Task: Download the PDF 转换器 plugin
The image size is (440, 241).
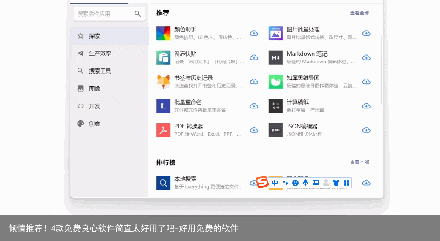Action: coord(254,130)
